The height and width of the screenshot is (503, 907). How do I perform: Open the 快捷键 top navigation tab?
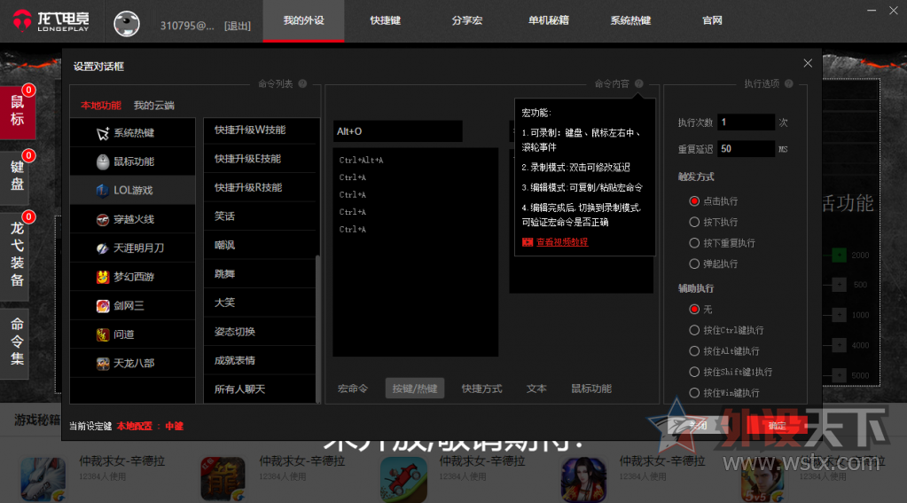click(385, 20)
